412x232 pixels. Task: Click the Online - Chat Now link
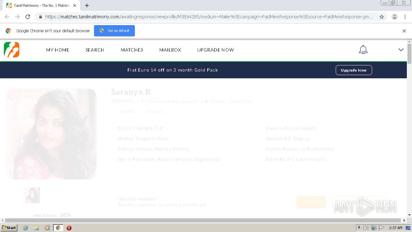(x=230, y=101)
